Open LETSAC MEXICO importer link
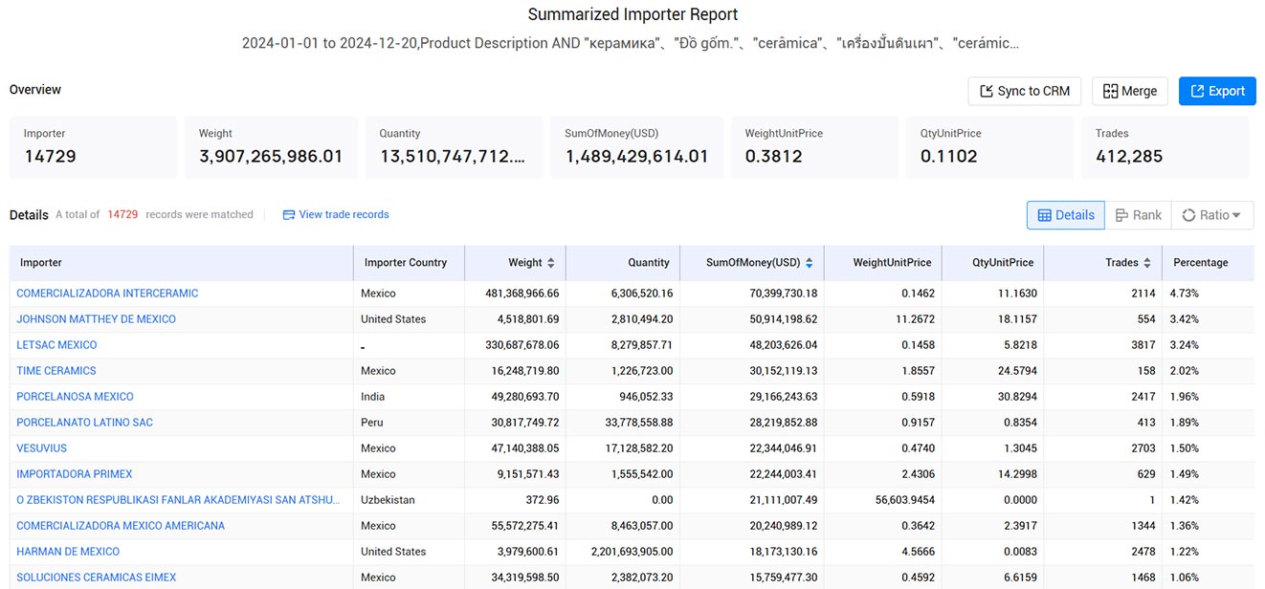 coord(56,345)
